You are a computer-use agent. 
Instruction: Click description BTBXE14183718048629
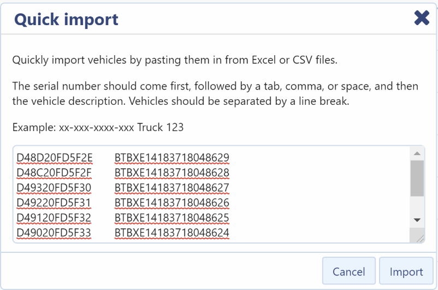click(172, 158)
